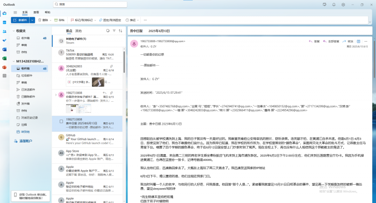376x203 pixels.
Task: Expand the 1982733808 conversation thread chevron
Action: [56, 95]
